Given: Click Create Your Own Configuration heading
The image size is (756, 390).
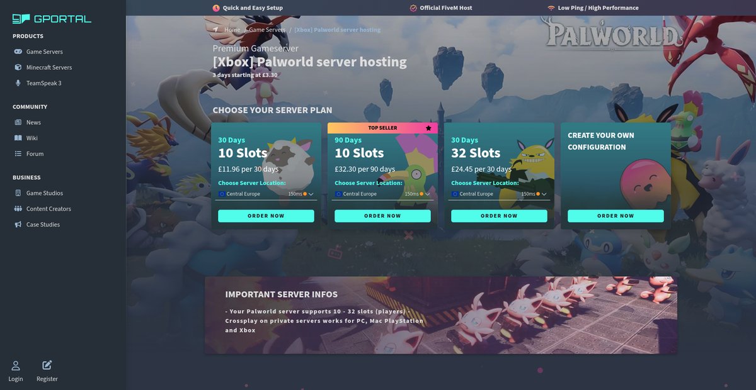Looking at the screenshot, I should 601,141.
